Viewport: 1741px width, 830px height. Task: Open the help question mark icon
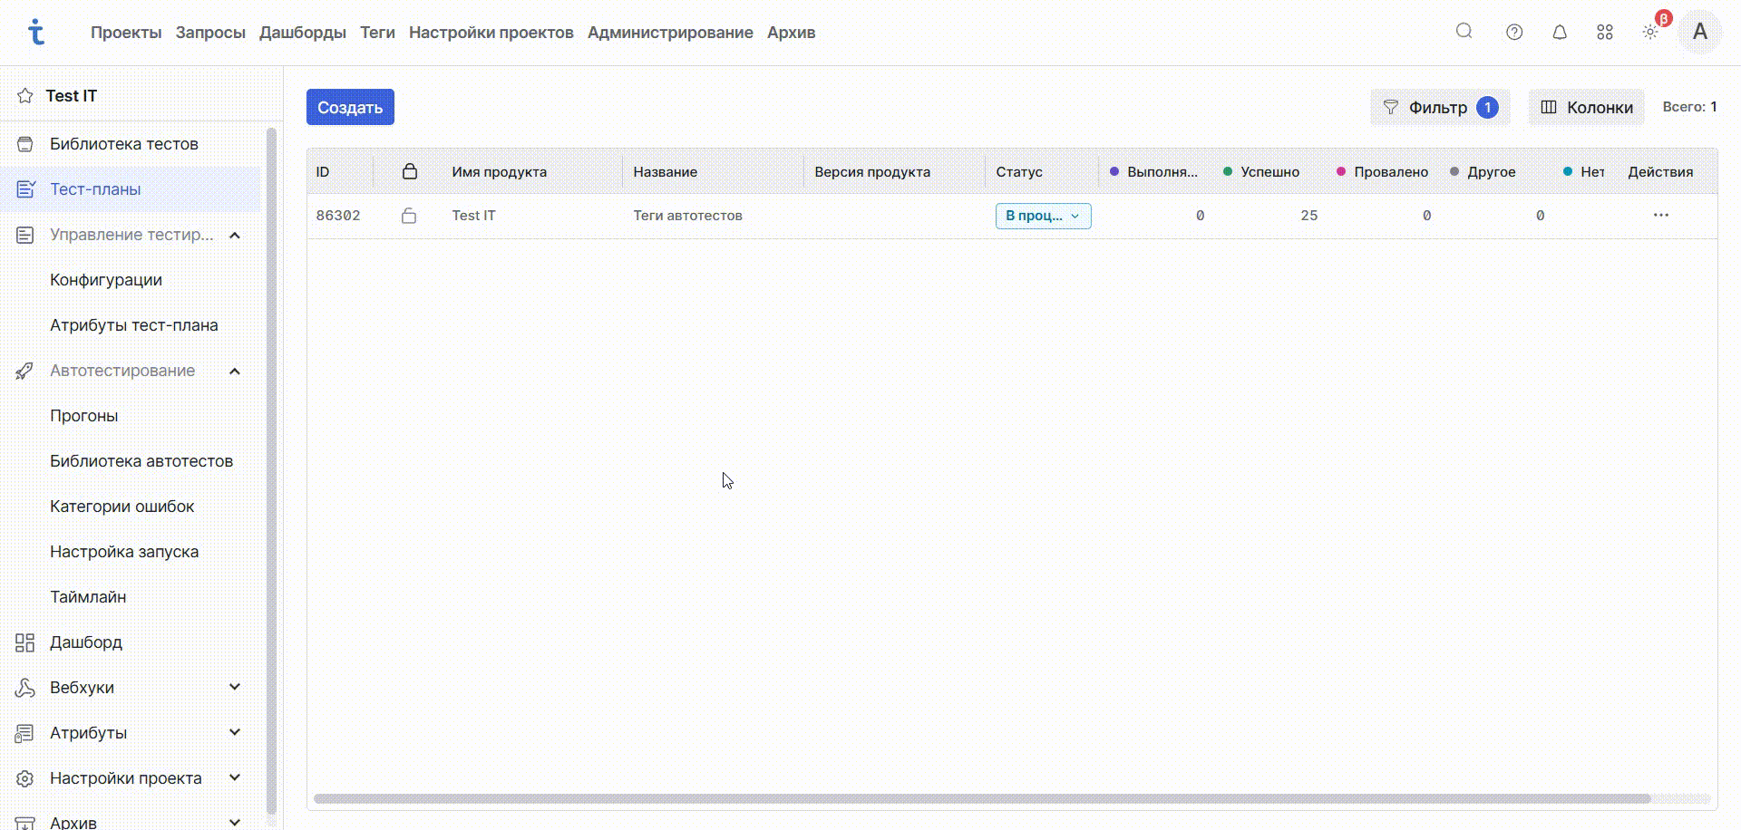tap(1514, 33)
